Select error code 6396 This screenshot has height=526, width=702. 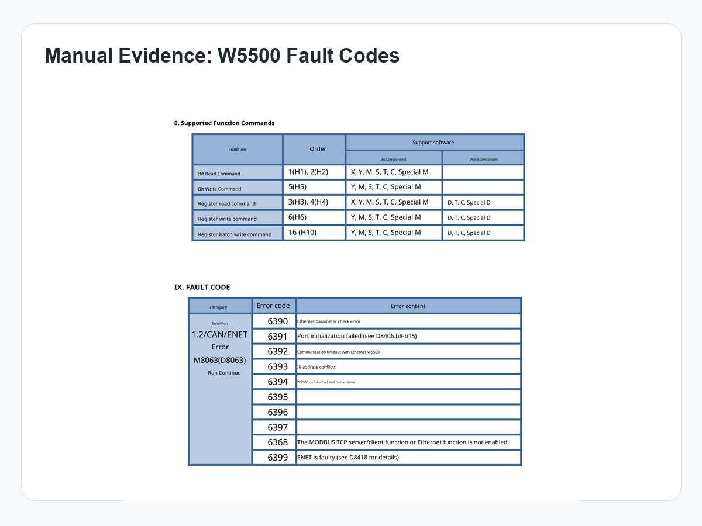(278, 413)
